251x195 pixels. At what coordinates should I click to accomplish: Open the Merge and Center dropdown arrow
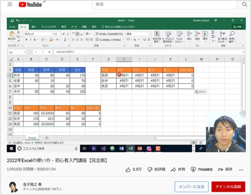(123, 40)
